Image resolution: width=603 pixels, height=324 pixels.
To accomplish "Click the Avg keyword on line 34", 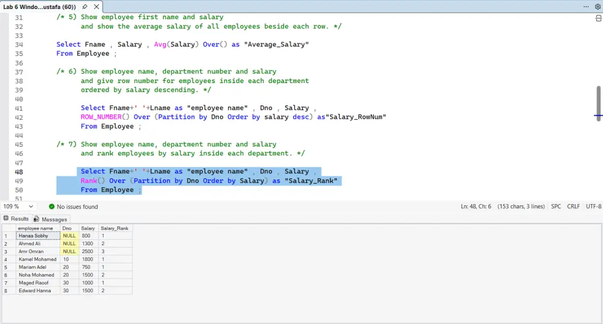I will [x=160, y=44].
